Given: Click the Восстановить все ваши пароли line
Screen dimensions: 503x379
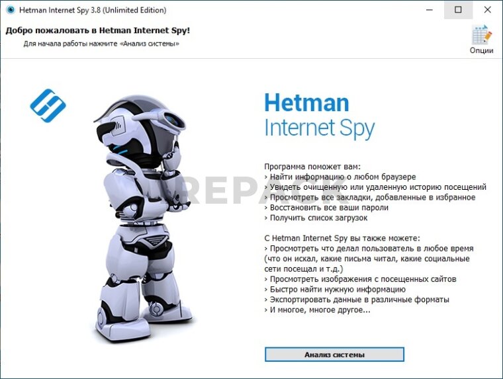Looking at the screenshot, I should [326, 208].
